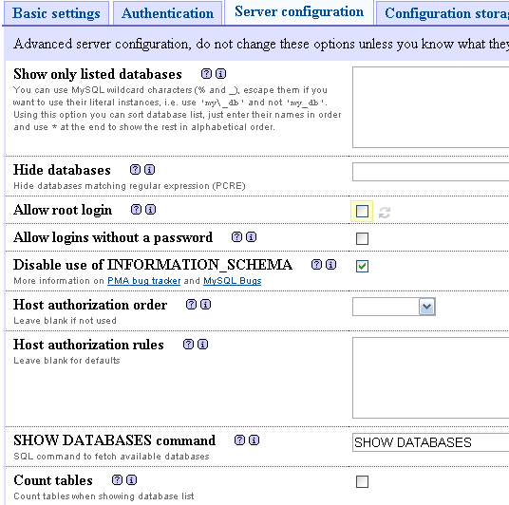Follow the PMA bug tracker link
Image resolution: width=509 pixels, height=505 pixels.
click(x=143, y=281)
